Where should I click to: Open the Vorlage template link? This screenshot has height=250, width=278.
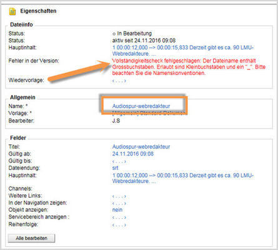[149, 113]
